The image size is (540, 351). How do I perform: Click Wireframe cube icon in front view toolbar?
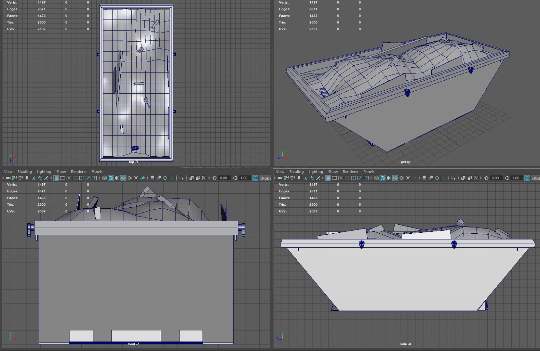coord(104,178)
